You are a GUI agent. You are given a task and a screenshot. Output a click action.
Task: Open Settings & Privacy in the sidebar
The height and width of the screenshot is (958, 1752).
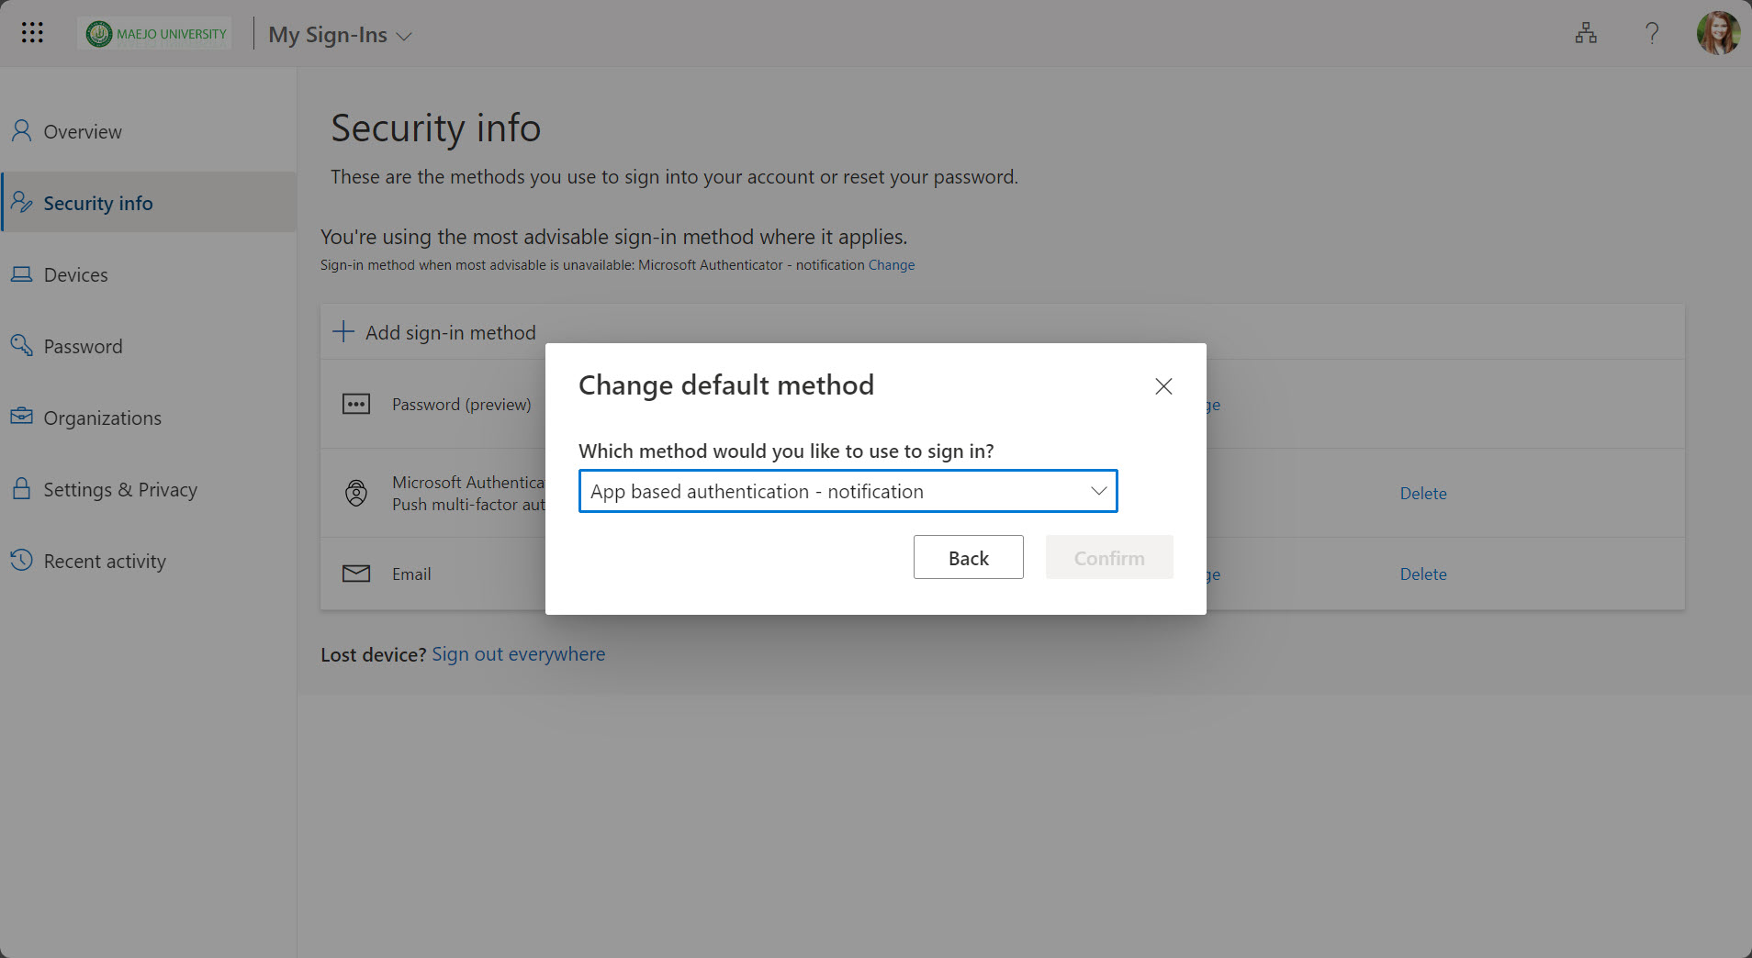[x=120, y=490]
